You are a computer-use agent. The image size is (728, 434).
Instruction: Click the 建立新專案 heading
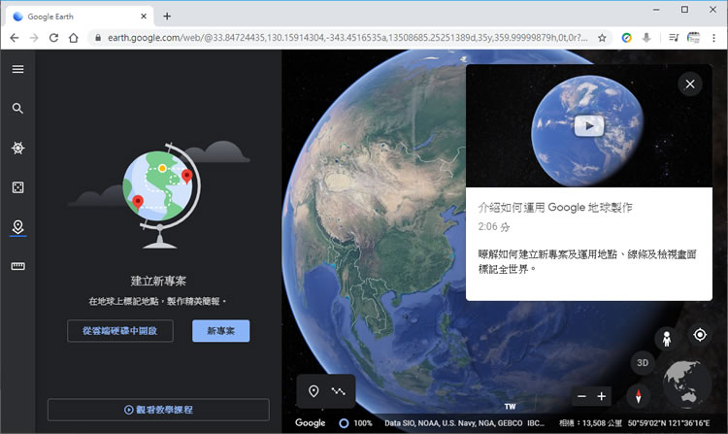158,281
